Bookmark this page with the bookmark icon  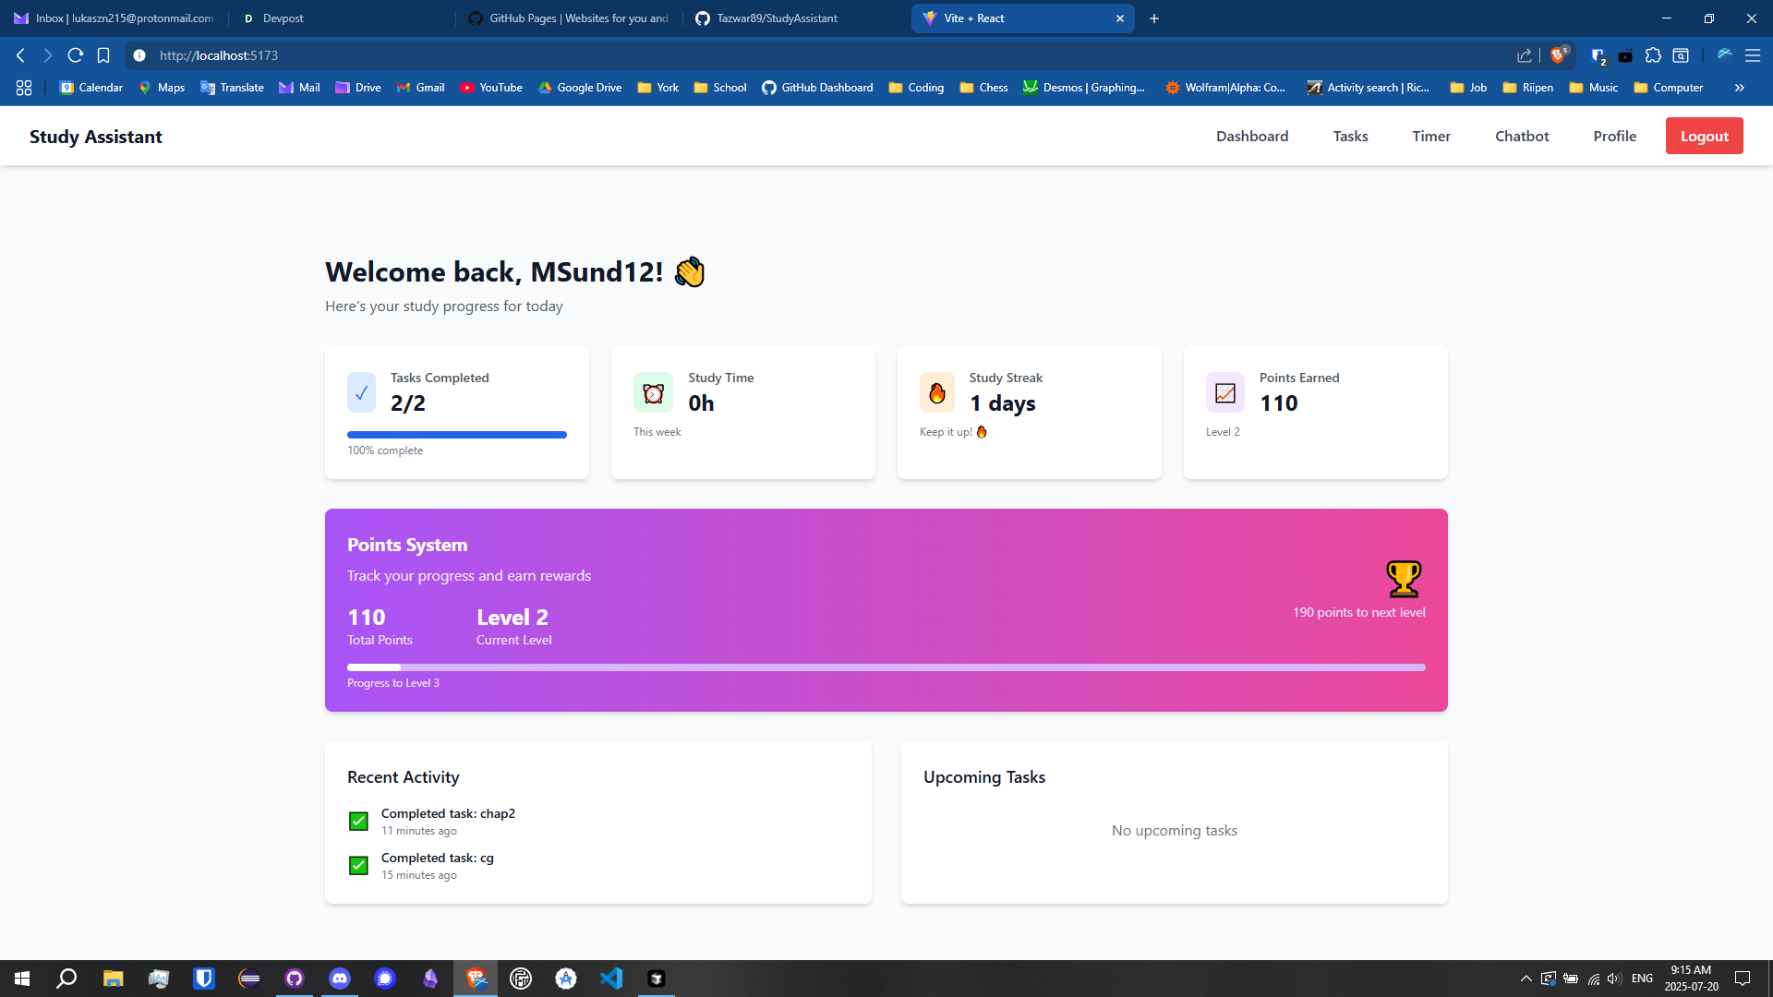click(x=103, y=55)
